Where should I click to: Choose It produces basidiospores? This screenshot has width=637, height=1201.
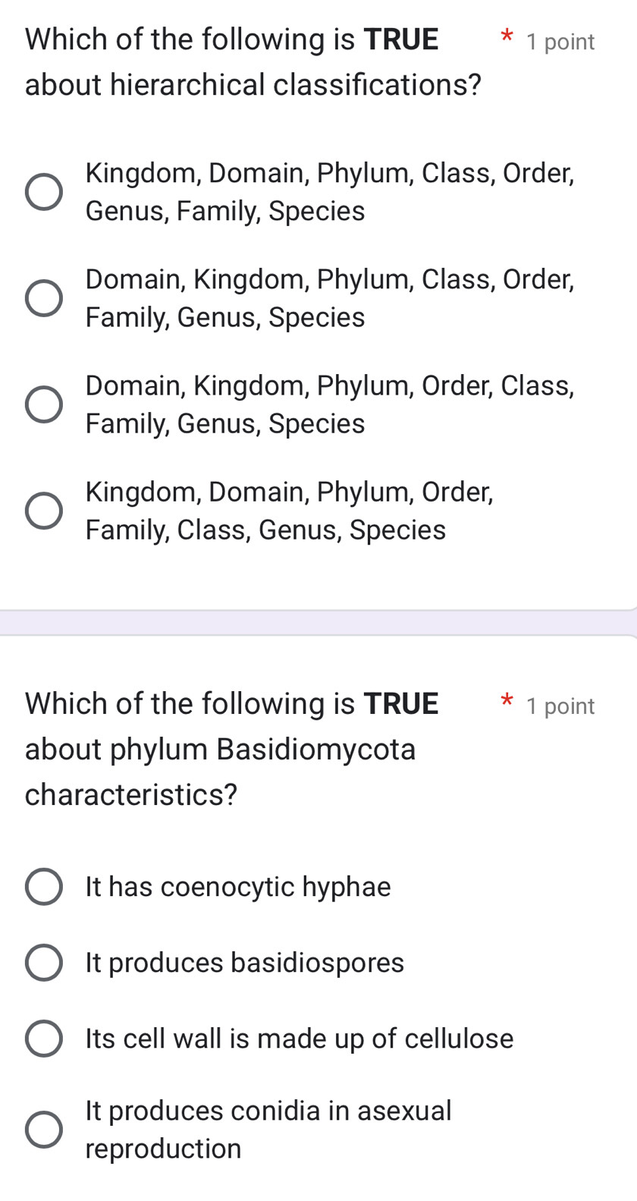(245, 962)
